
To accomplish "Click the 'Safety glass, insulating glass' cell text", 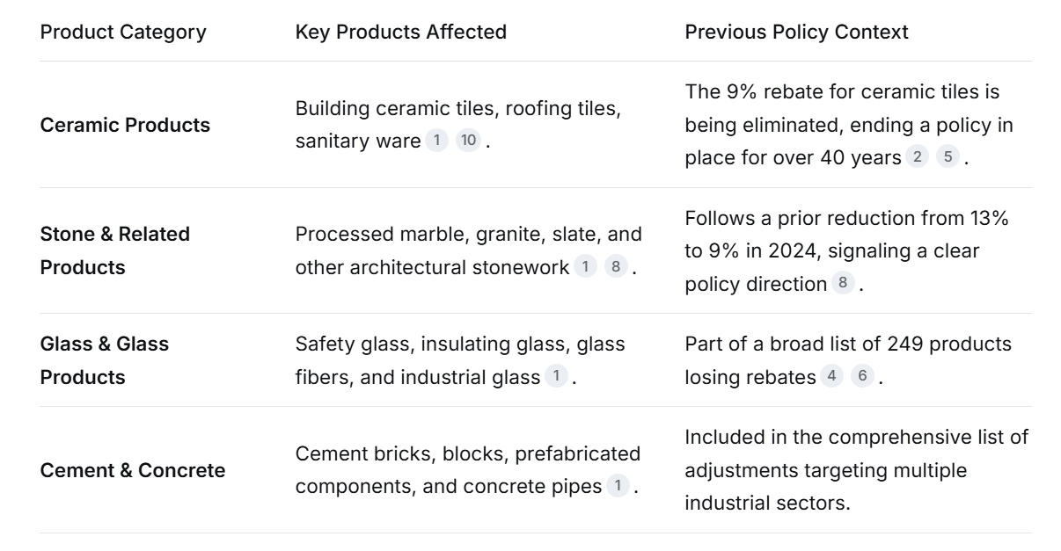I will tap(460, 344).
